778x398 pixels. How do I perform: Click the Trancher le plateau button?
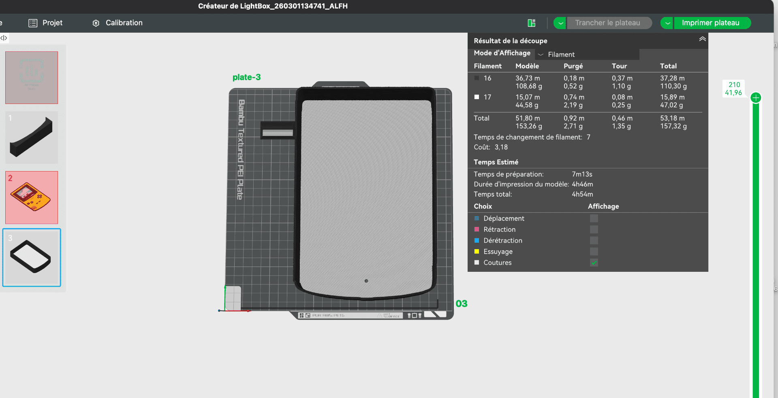pos(607,23)
